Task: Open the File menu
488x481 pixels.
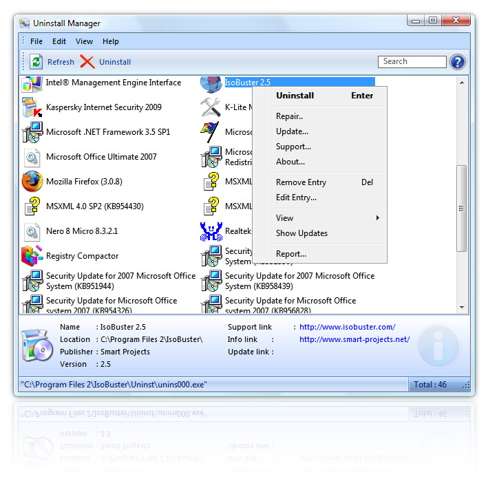Action: pos(36,41)
